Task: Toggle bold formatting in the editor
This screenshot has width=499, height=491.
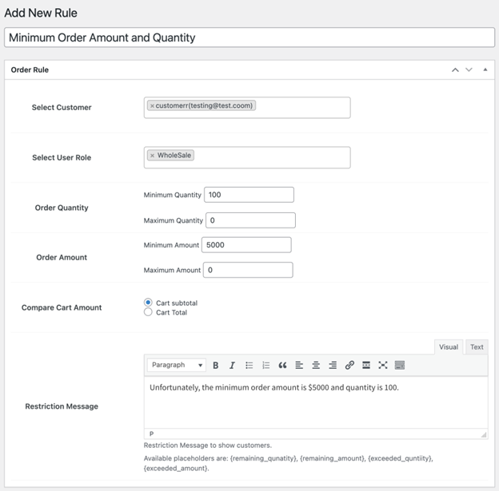Action: point(216,365)
